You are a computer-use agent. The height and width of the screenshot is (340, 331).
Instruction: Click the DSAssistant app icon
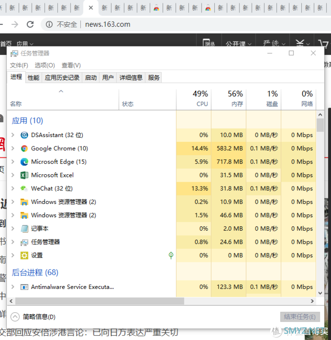pyautogui.click(x=24, y=135)
